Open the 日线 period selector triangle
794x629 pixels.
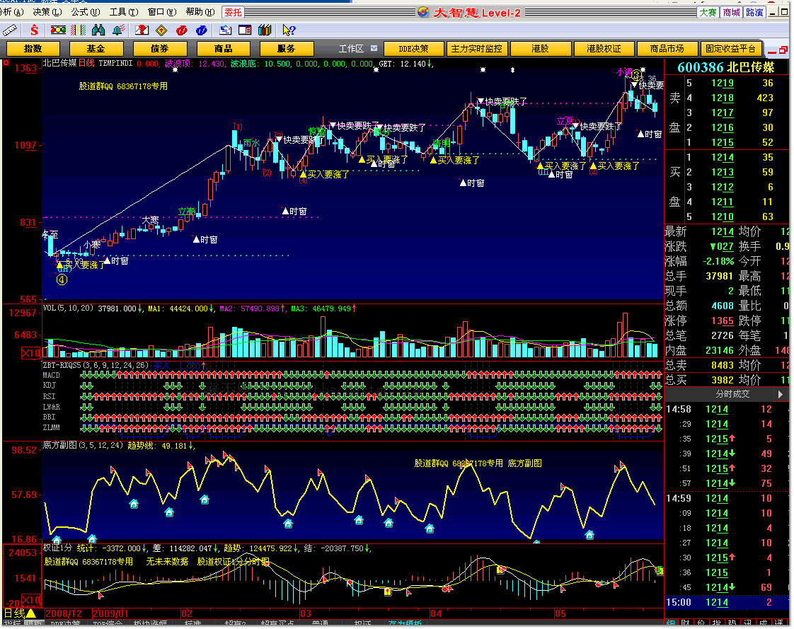[x=31, y=614]
